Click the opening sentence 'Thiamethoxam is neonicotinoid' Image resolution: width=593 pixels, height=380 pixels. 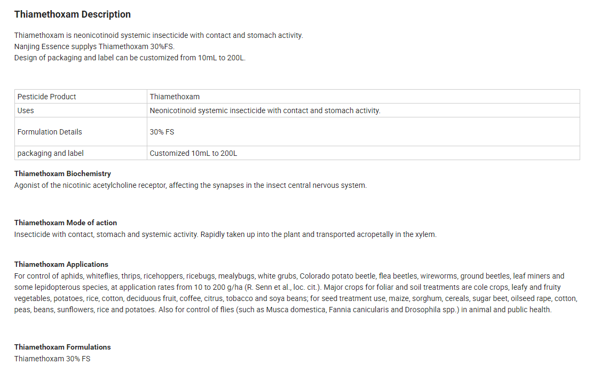(x=159, y=35)
